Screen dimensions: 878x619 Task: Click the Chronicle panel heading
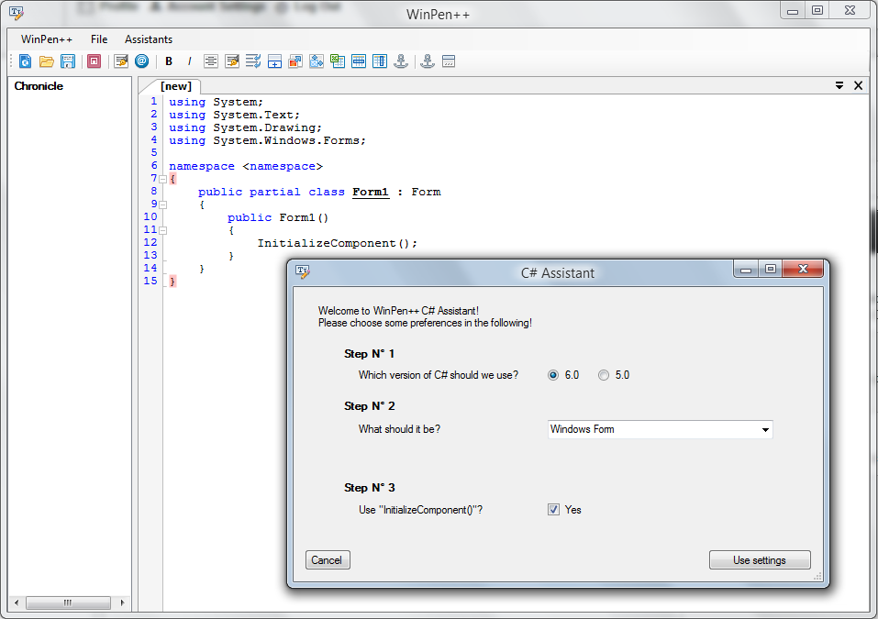click(39, 86)
